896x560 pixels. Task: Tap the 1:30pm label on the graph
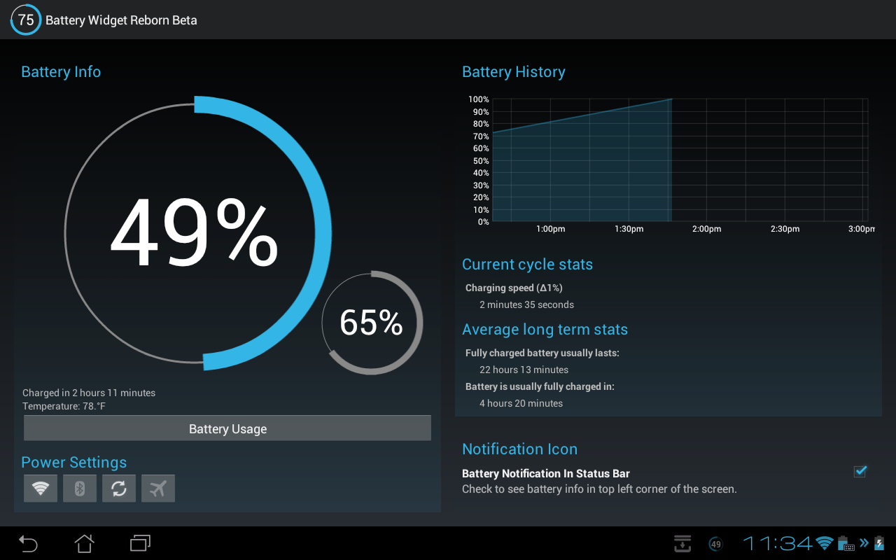coord(629,229)
